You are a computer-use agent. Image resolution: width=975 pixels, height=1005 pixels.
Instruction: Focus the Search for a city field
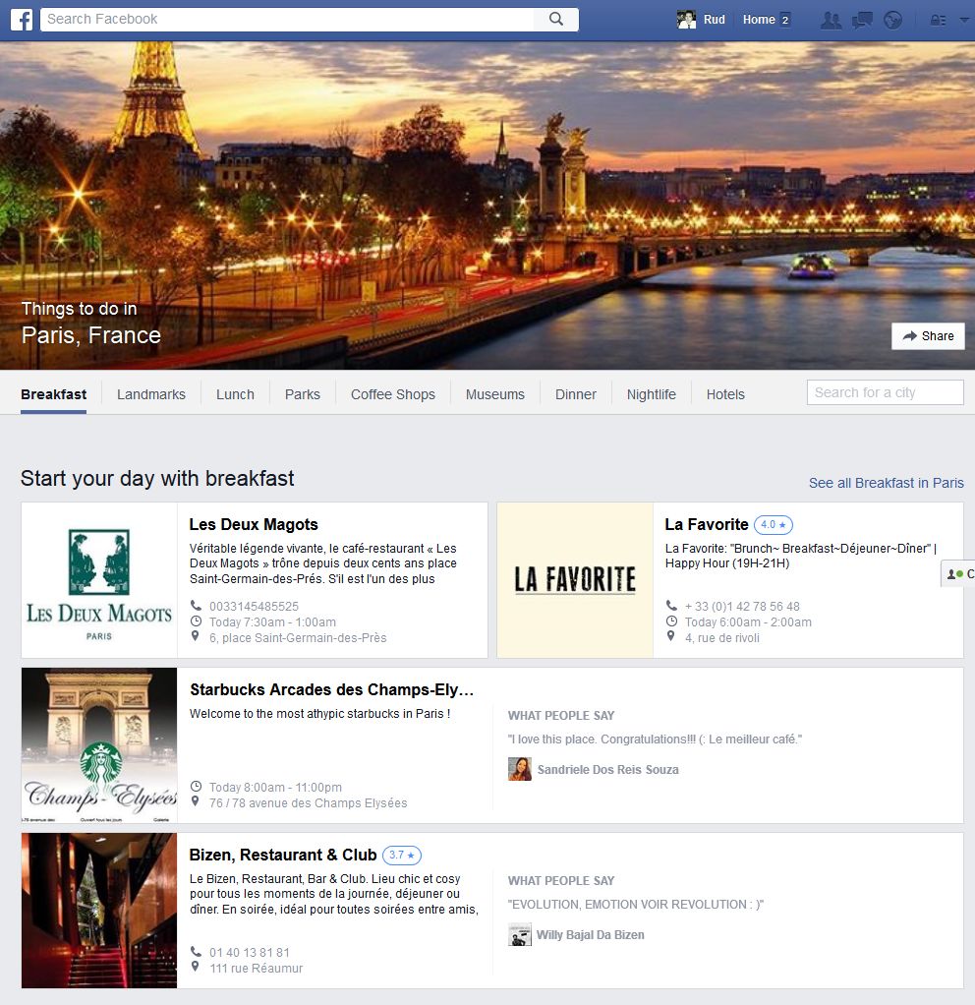886,392
